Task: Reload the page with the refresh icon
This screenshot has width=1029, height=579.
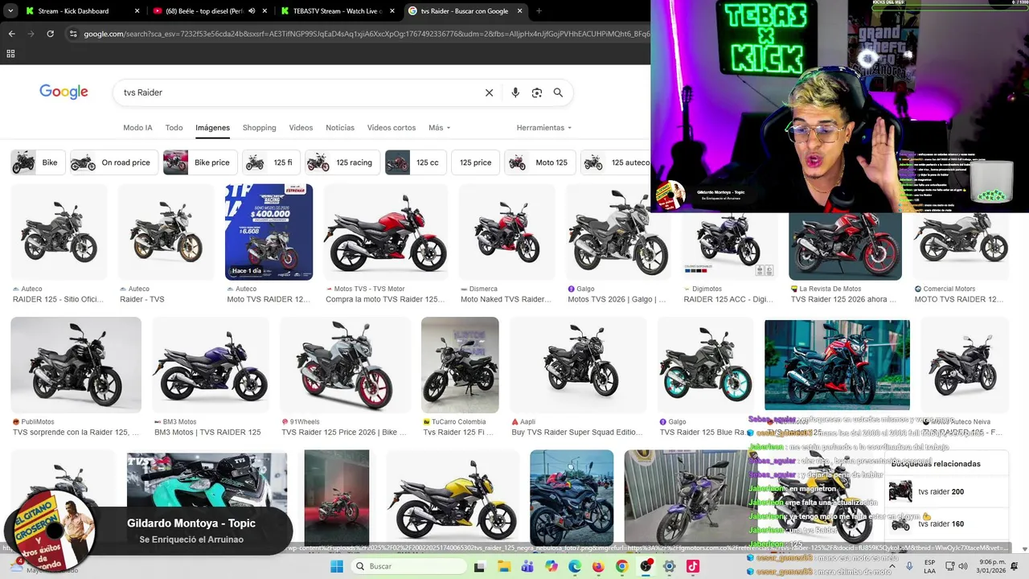Action: [x=50, y=34]
